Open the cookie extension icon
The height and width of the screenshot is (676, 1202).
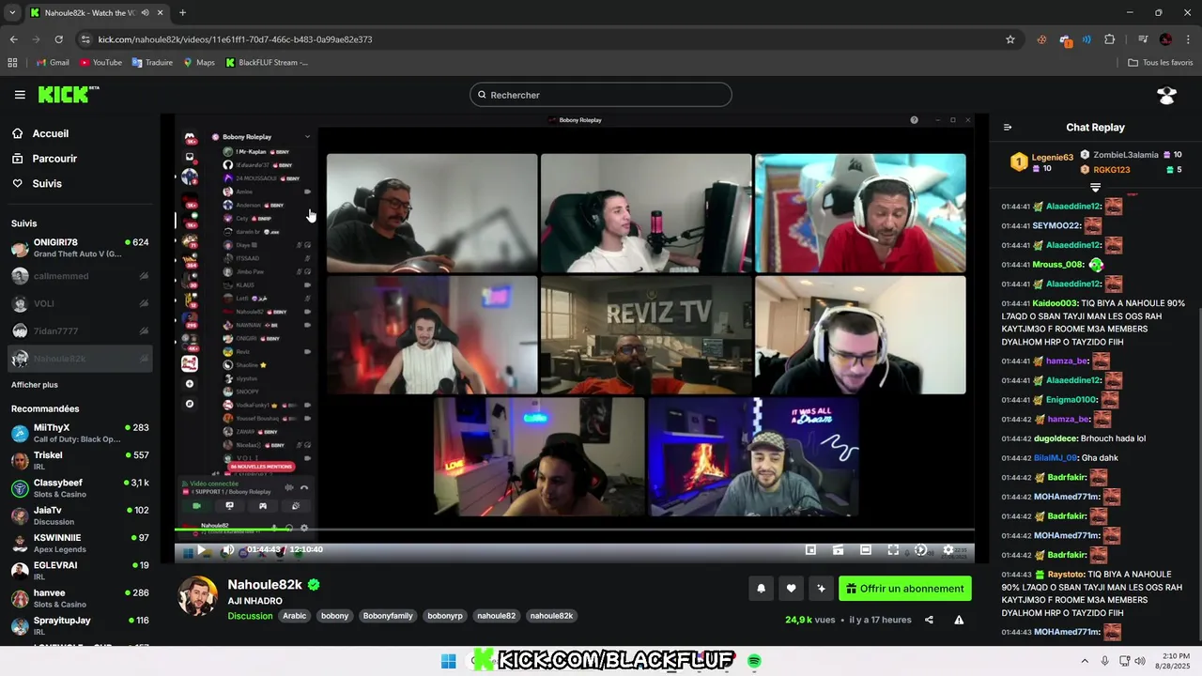coord(1041,39)
